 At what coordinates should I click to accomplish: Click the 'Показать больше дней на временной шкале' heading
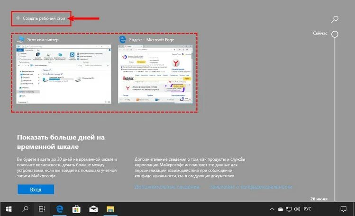click(x=61, y=142)
